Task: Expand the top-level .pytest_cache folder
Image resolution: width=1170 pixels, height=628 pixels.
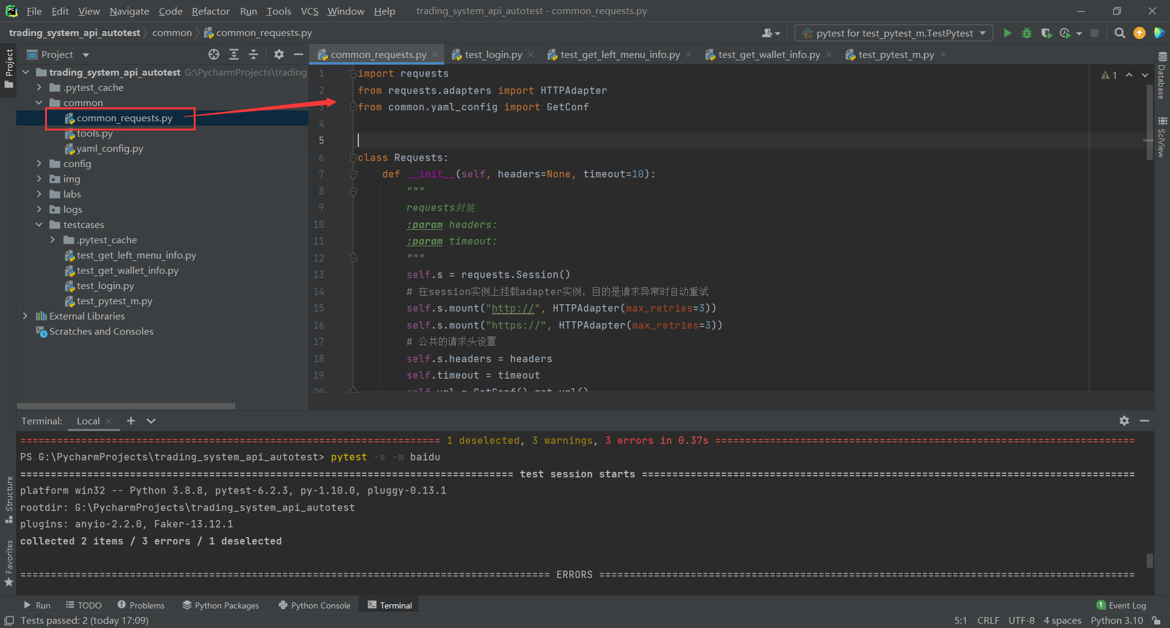Action: (x=39, y=87)
